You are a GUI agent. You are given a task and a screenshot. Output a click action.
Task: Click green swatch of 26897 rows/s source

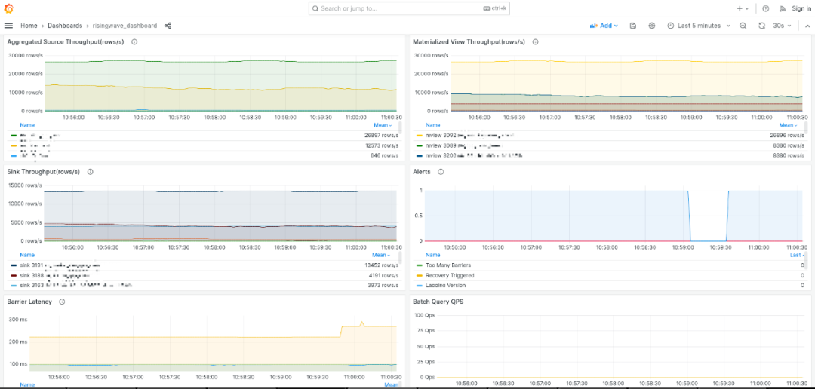[x=14, y=136]
